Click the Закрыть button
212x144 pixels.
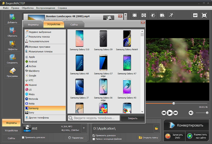click(133, 118)
